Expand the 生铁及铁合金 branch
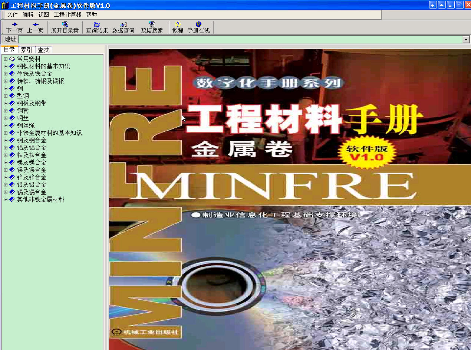Viewport: 471px width, 350px height. tap(6, 74)
